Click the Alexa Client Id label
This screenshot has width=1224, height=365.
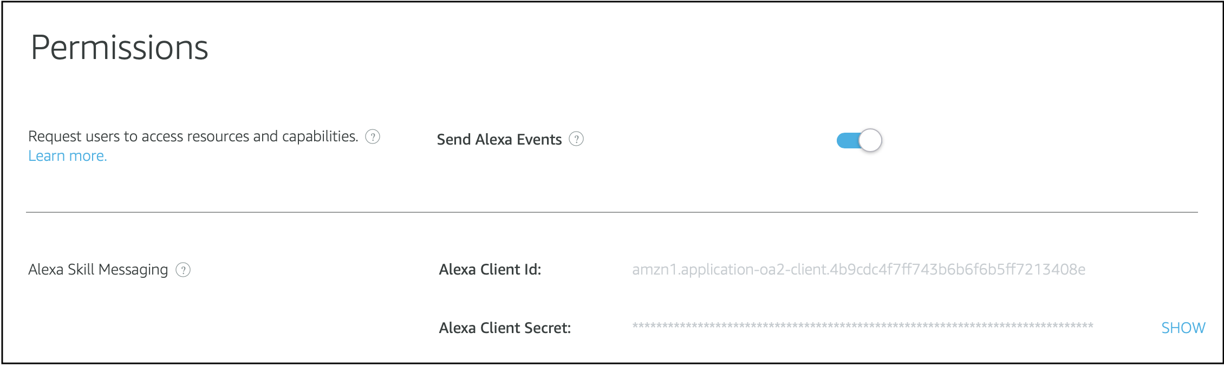(490, 270)
